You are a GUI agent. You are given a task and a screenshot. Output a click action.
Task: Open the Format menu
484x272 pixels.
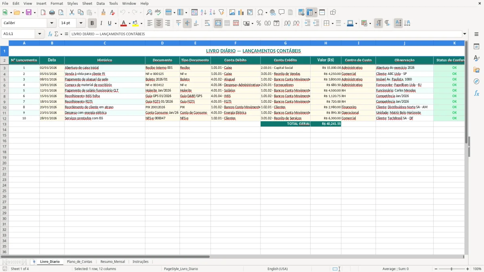coord(56,3)
